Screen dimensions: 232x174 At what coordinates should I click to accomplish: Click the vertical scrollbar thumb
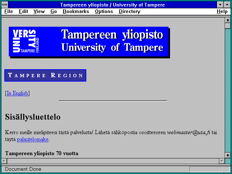pos(228,26)
